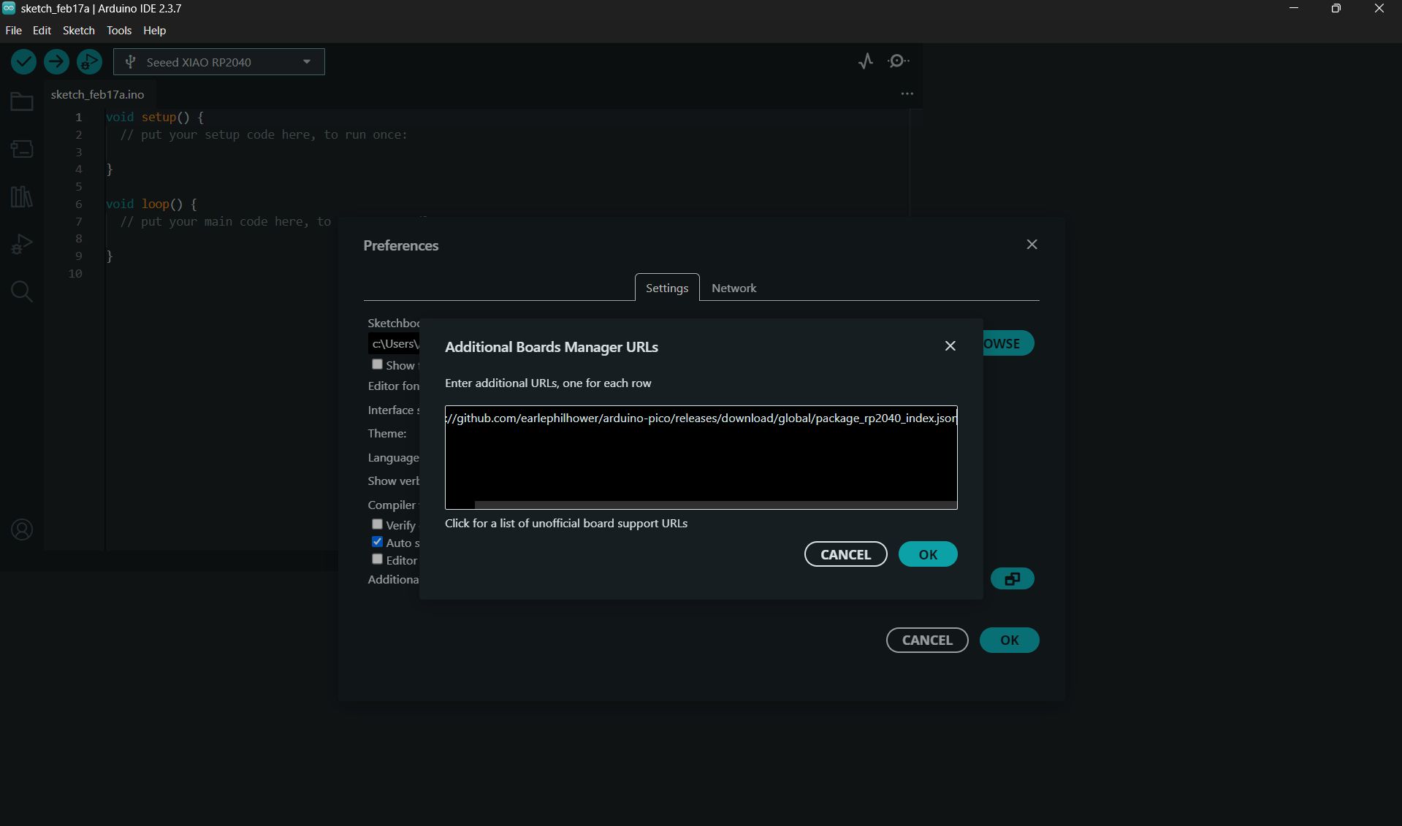Viewport: 1402px width, 826px height.
Task: Click the account profile icon in sidebar
Action: click(x=22, y=529)
